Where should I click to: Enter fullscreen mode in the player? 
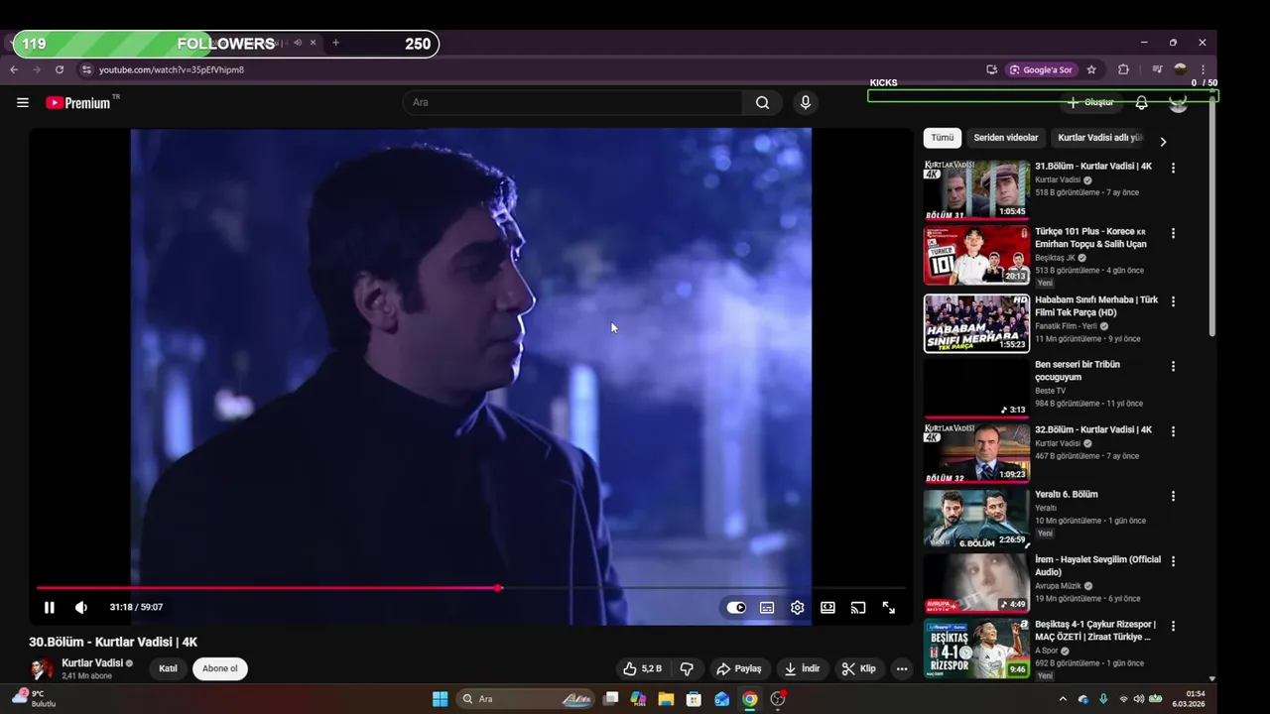889,608
